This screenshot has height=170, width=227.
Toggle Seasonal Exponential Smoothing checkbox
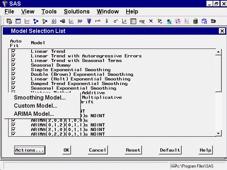point(13,88)
